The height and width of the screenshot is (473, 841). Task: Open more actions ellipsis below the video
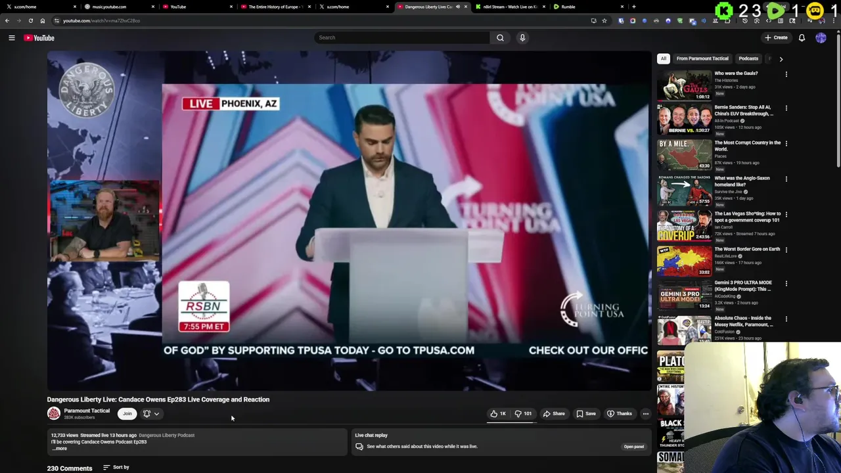point(646,414)
